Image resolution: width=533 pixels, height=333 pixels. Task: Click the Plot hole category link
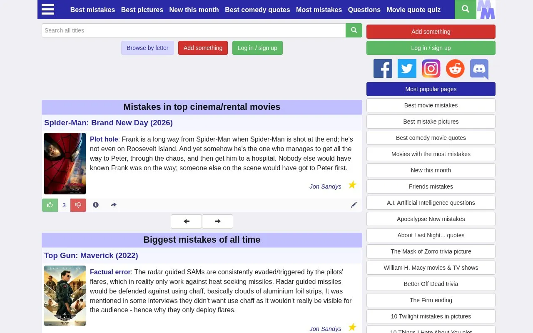tap(104, 139)
